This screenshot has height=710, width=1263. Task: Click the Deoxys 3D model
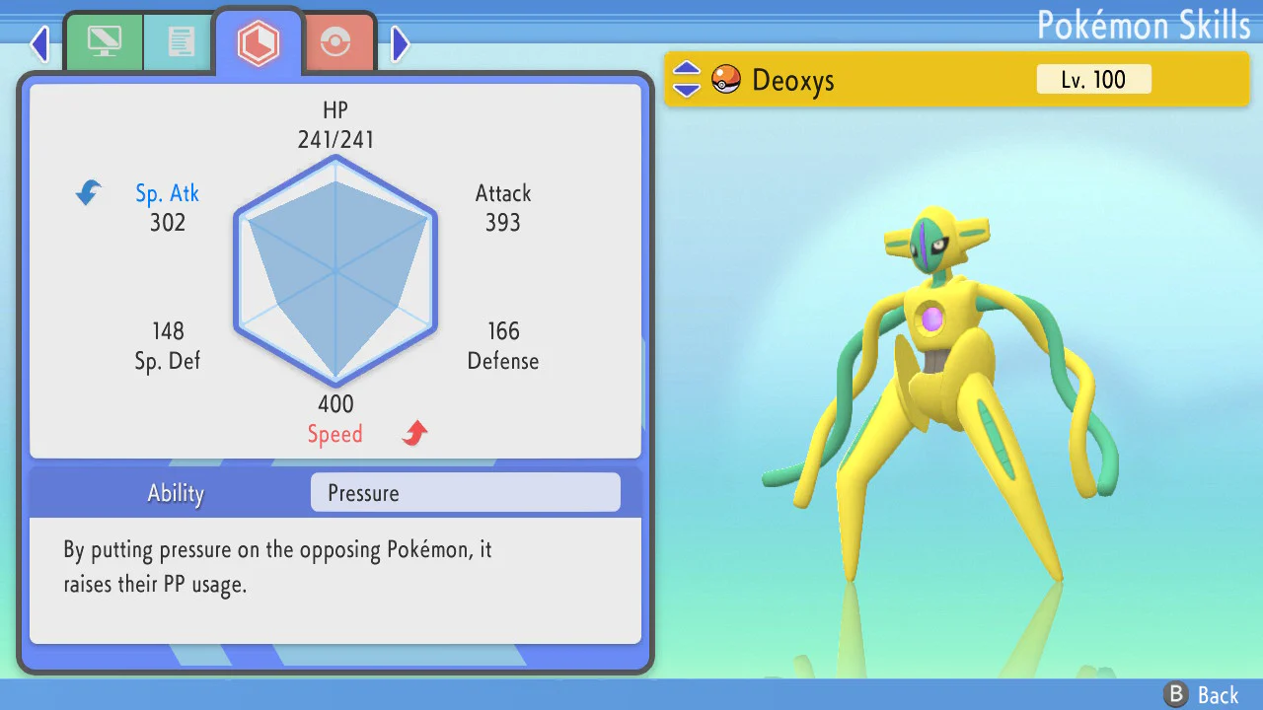[x=939, y=394]
